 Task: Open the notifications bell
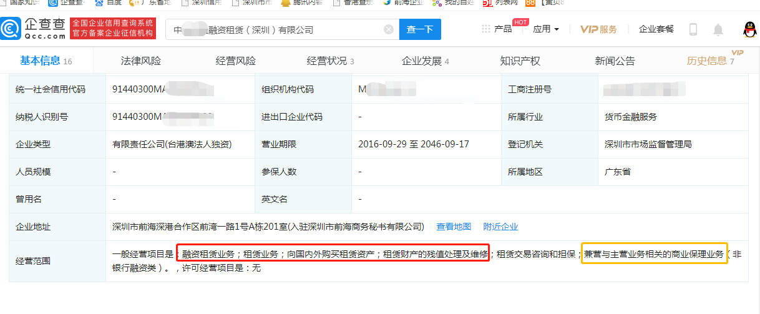(718, 29)
